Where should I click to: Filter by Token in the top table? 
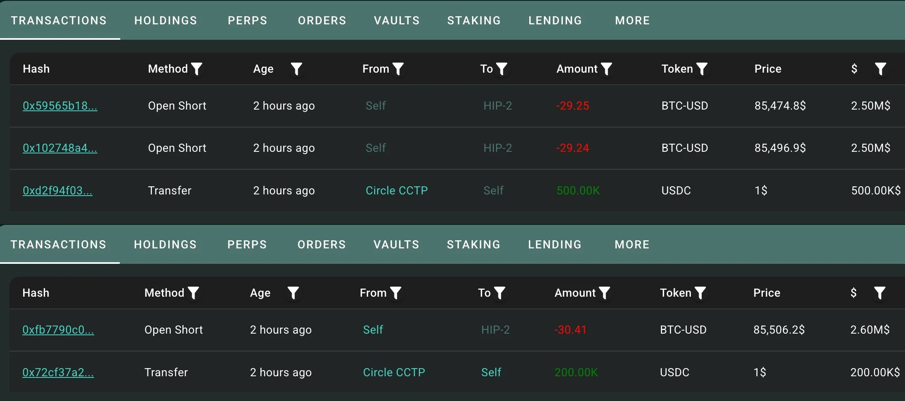pyautogui.click(x=701, y=69)
